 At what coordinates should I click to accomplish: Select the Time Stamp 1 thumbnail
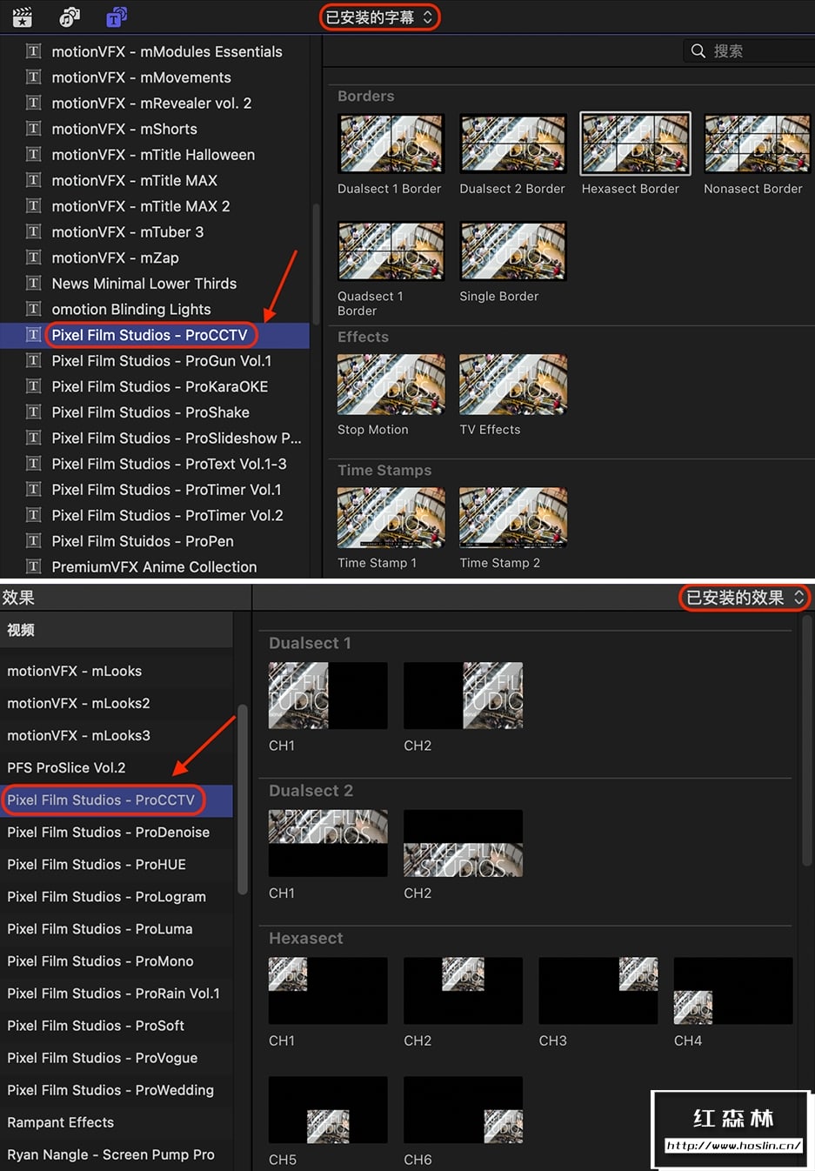(x=391, y=518)
